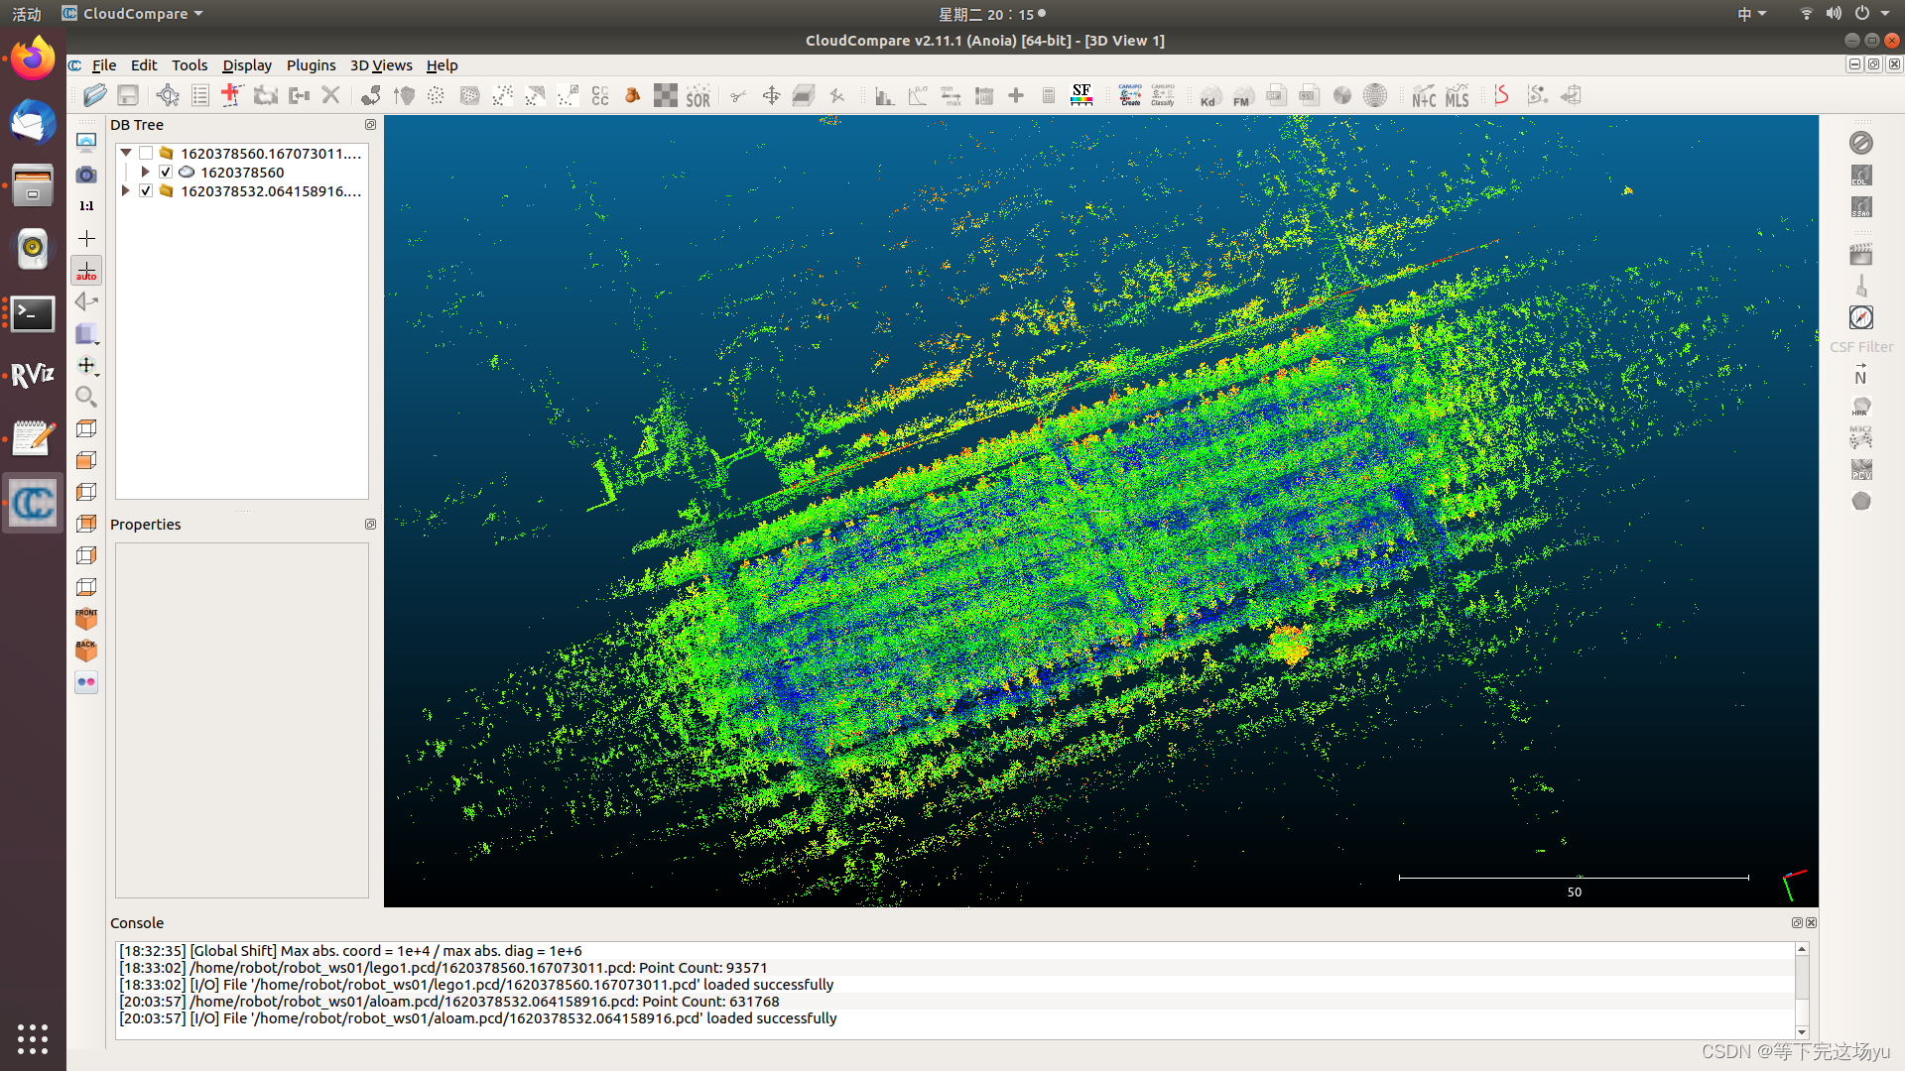Open the SF scalar field color scale tool
The image size is (1905, 1071).
coord(1081,95)
